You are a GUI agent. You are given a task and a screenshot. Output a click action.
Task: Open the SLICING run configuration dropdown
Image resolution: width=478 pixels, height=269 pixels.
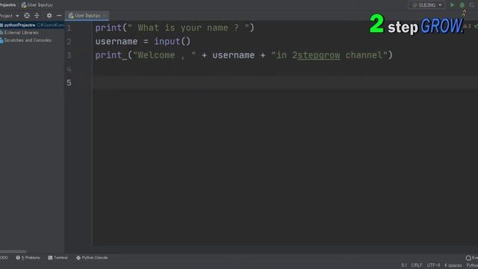pyautogui.click(x=426, y=5)
